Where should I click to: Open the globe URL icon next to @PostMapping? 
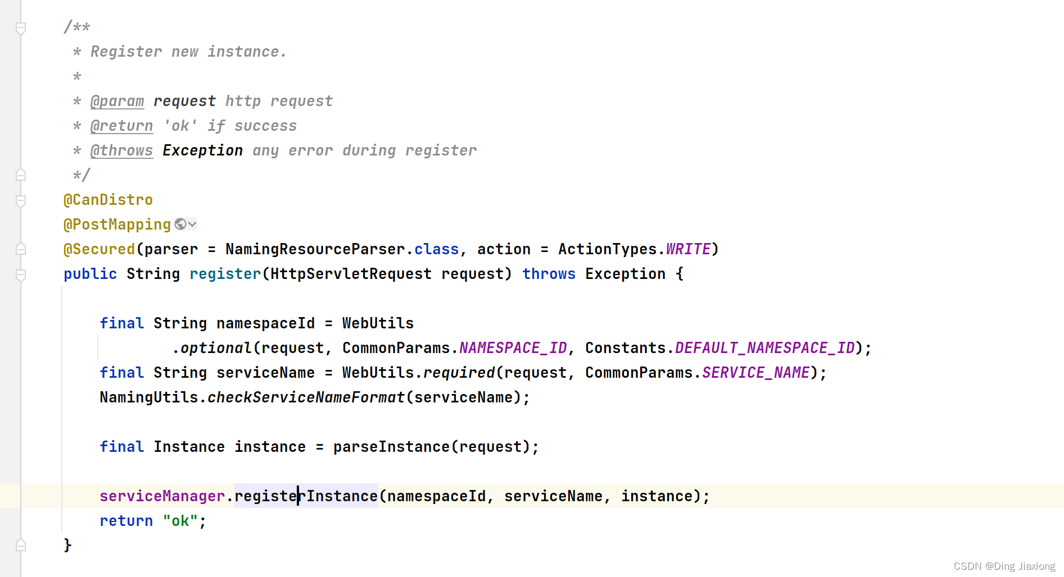click(180, 224)
